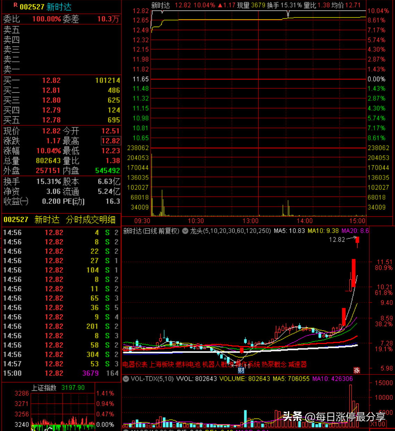Click the 外盘 value 257151
The height and width of the screenshot is (431, 395).
[x=48, y=171]
